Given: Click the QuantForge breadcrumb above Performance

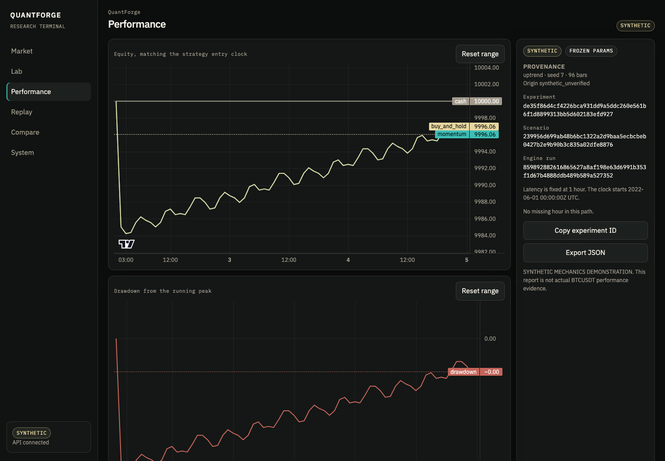Looking at the screenshot, I should [124, 12].
